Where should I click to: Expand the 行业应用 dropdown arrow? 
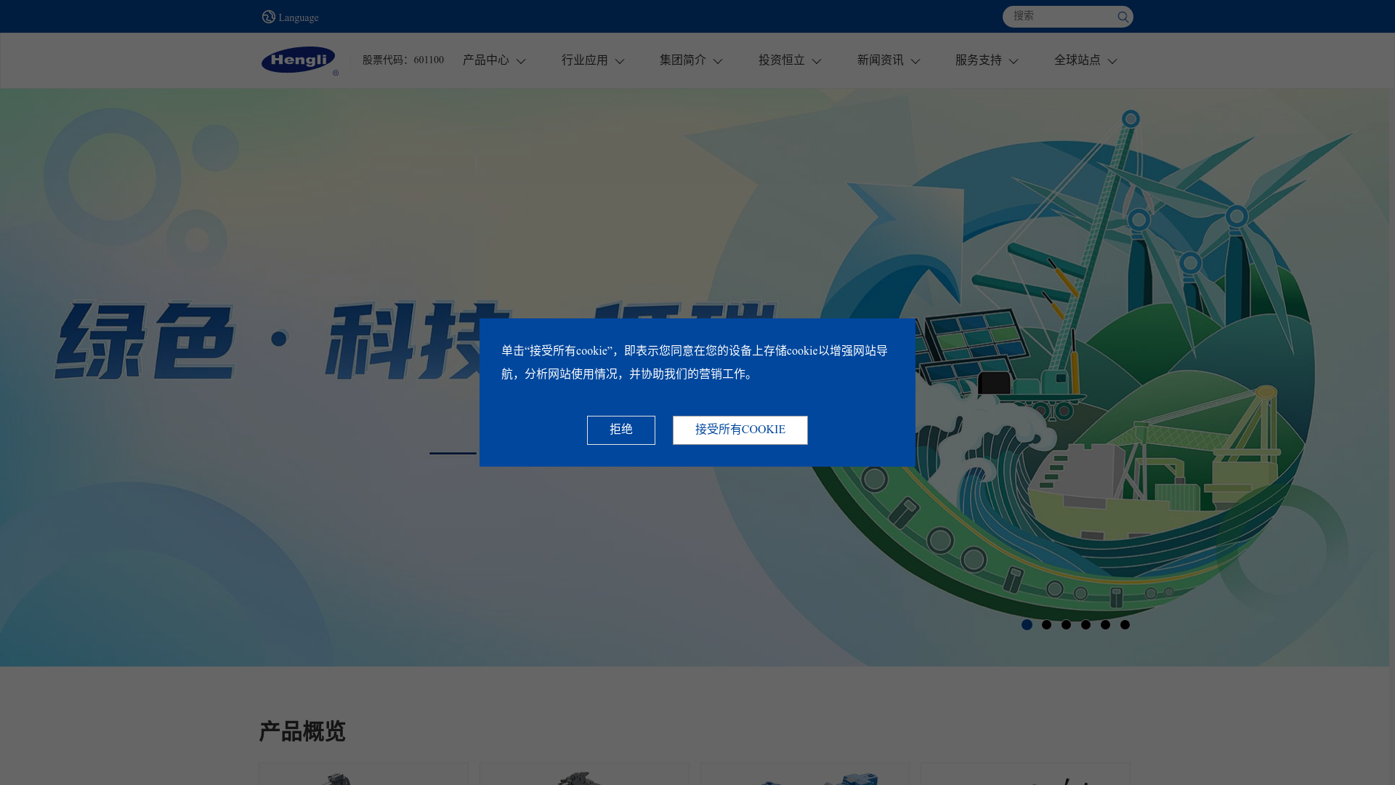620,62
